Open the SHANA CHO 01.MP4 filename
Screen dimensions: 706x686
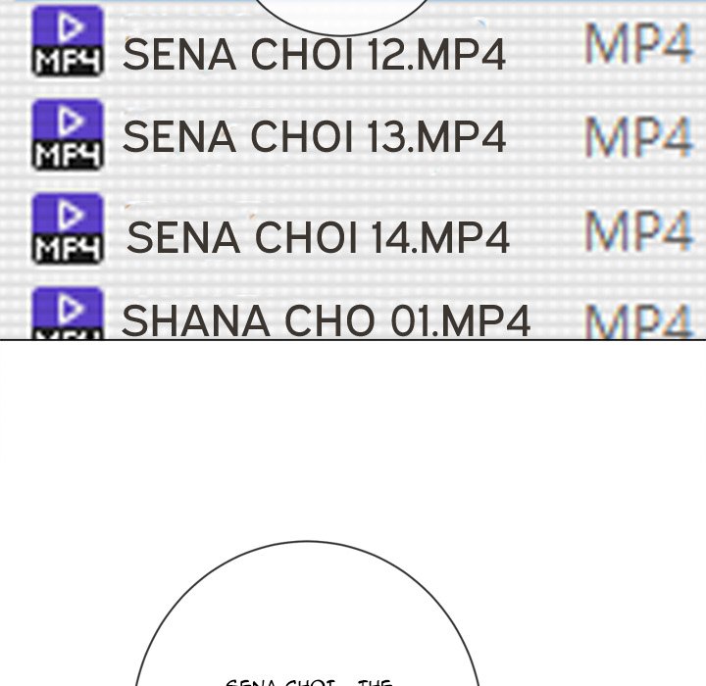click(x=326, y=320)
